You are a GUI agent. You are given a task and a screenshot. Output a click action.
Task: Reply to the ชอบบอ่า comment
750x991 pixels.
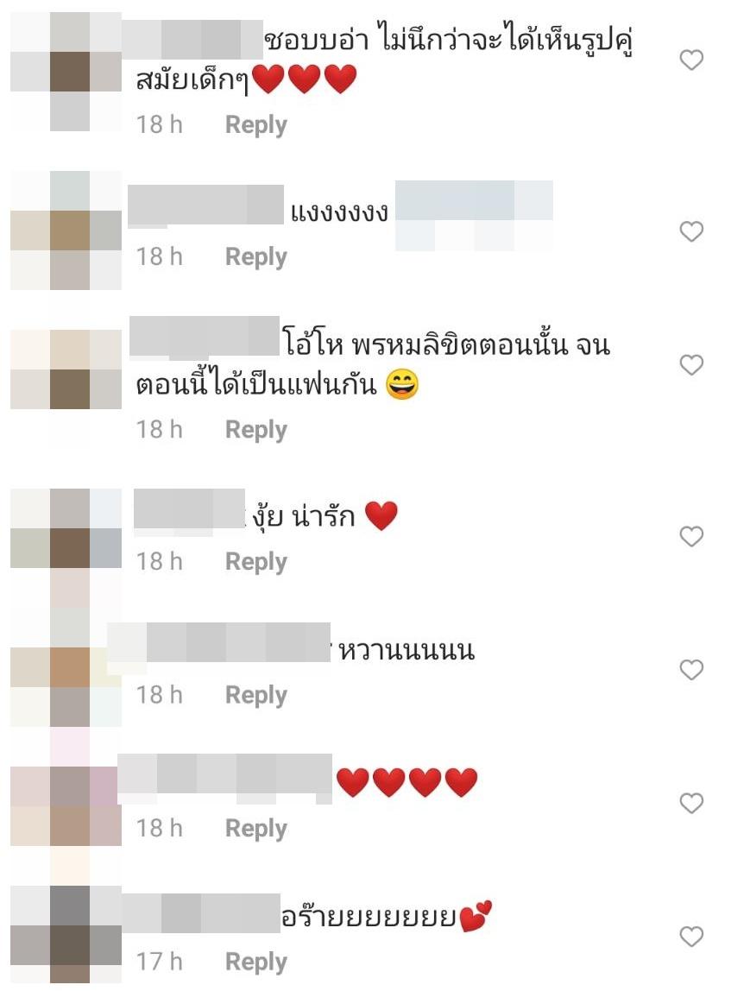click(255, 125)
